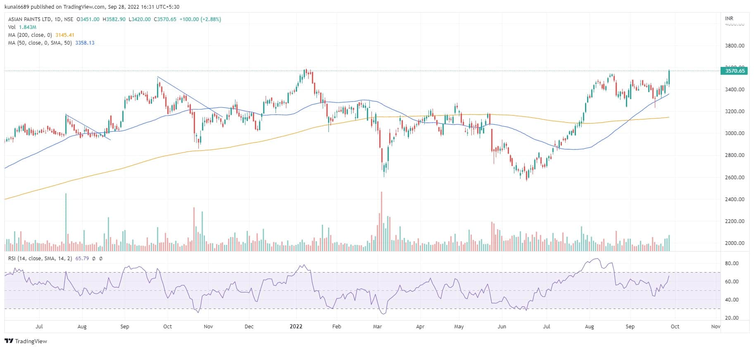Click the Dec label on time axis
The width and height of the screenshot is (754, 349).
click(x=249, y=327)
